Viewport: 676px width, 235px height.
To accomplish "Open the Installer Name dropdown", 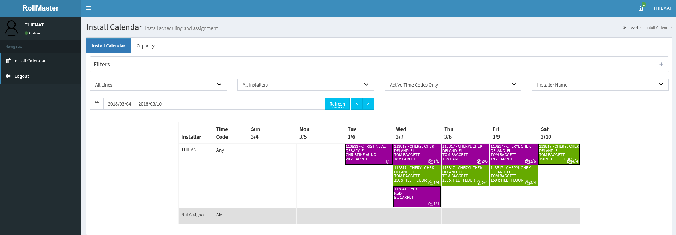I will pos(600,85).
